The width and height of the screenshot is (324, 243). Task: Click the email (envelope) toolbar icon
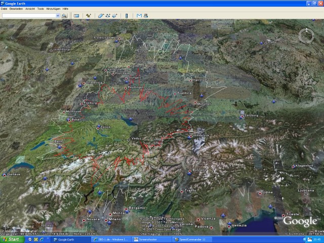point(139,16)
